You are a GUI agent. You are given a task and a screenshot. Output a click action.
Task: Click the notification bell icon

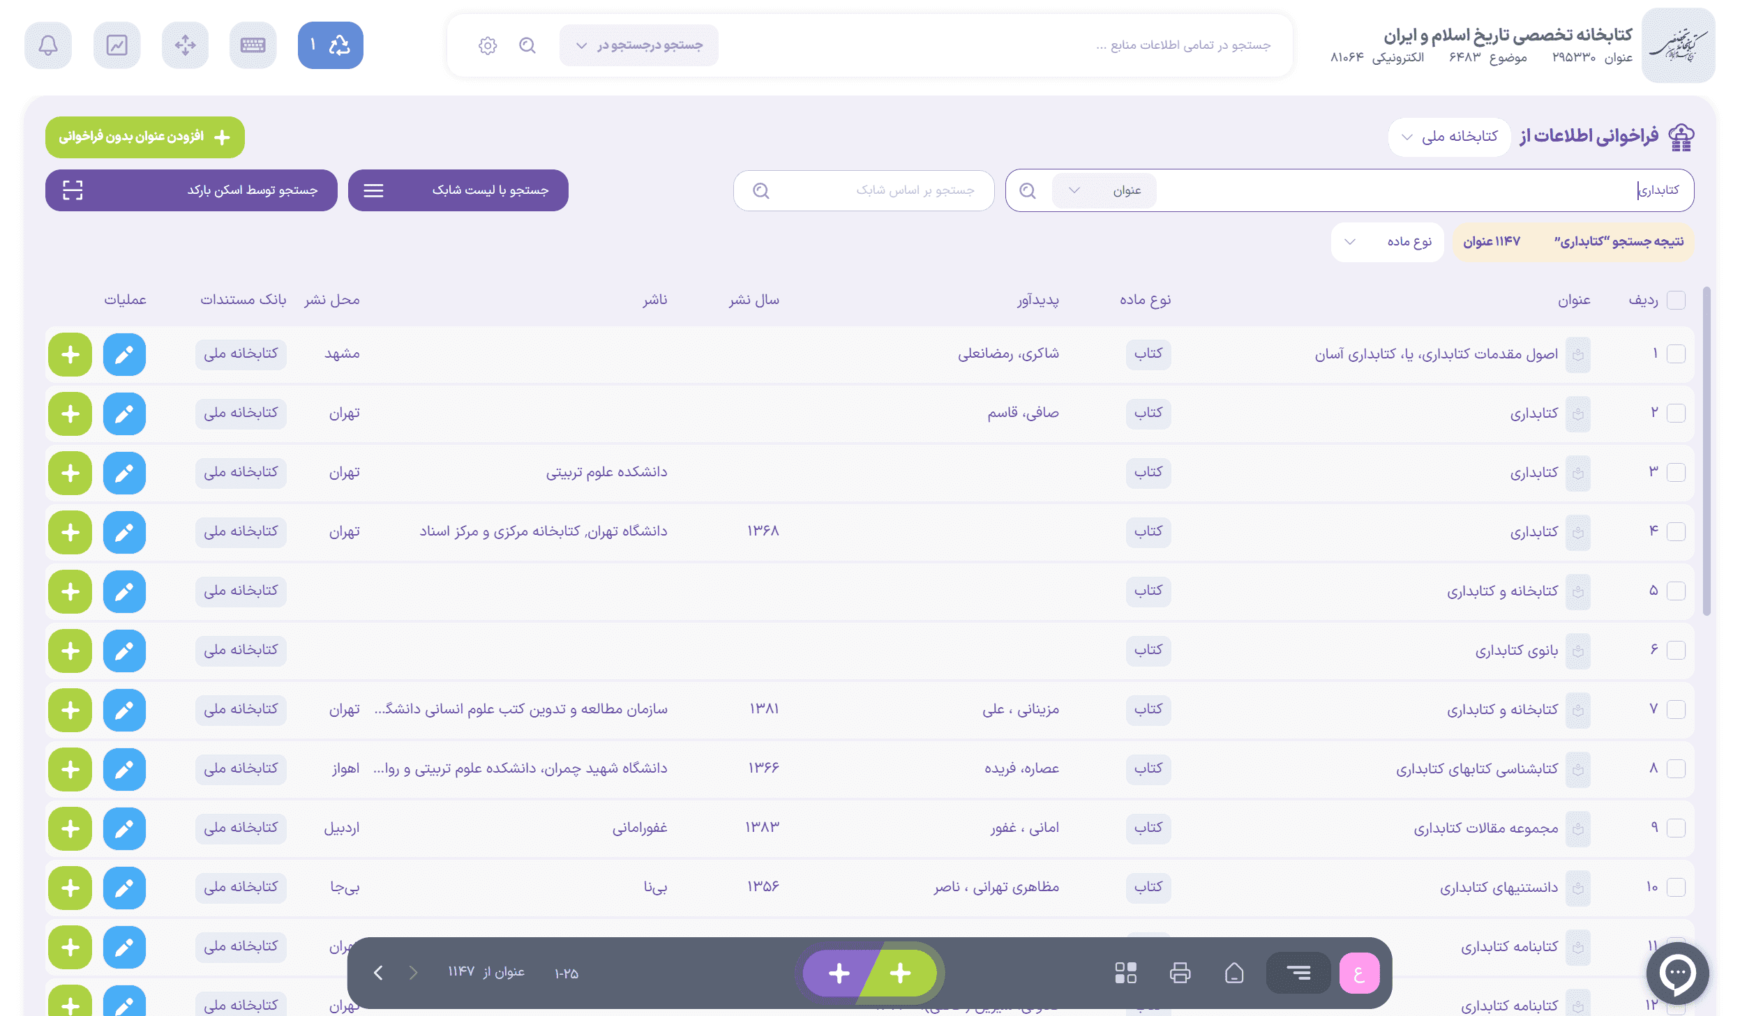(x=47, y=45)
